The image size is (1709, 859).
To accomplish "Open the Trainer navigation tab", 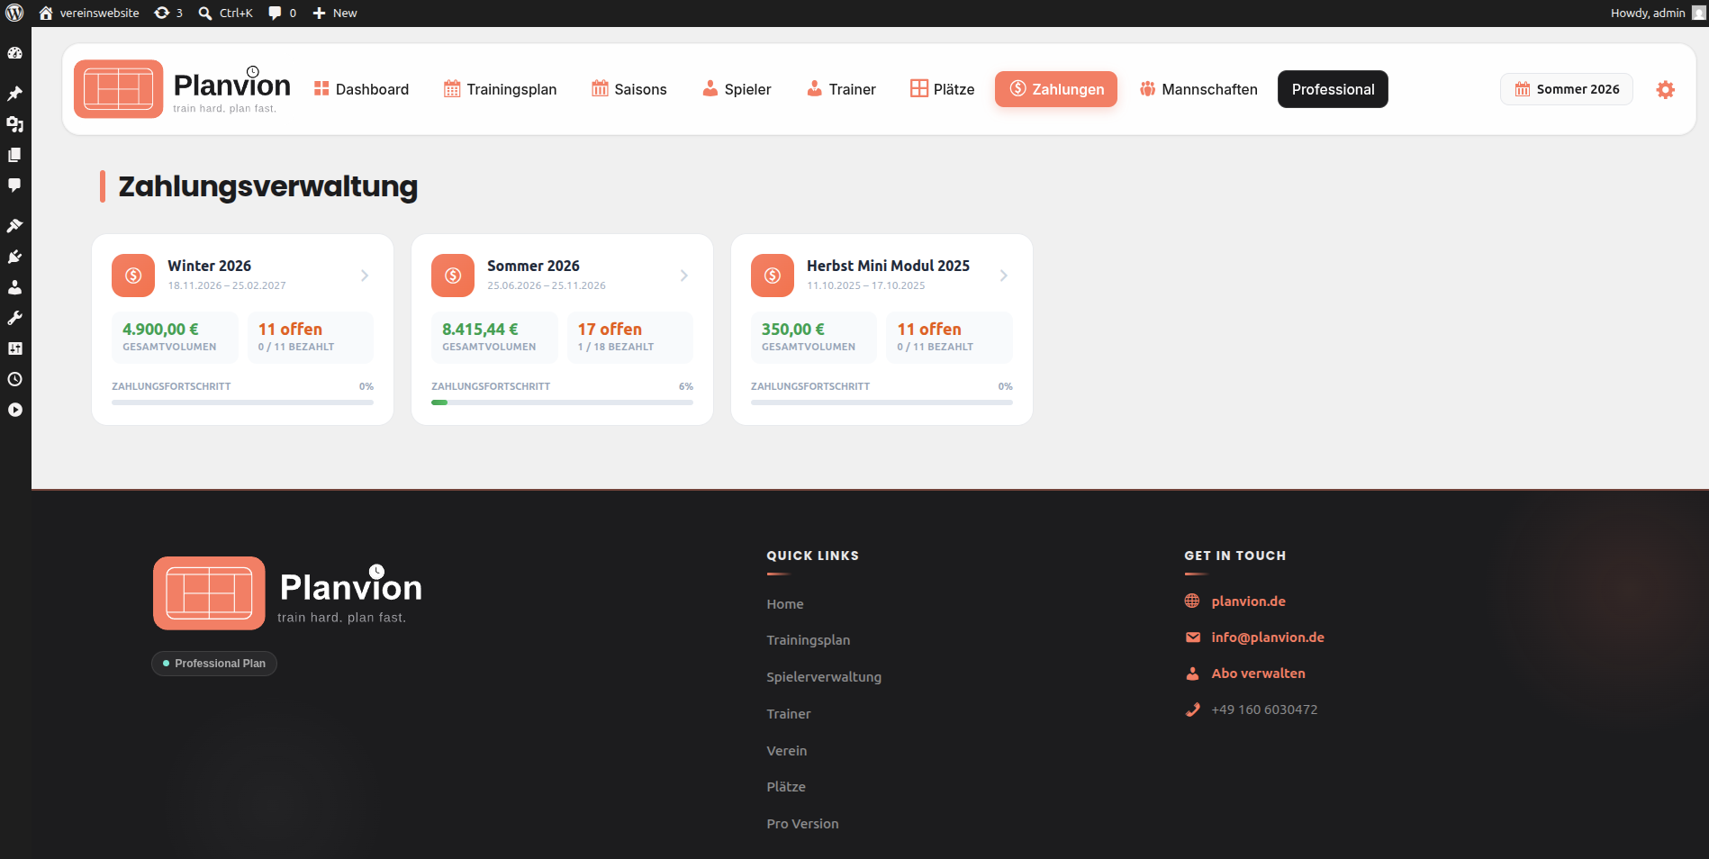I will (841, 89).
